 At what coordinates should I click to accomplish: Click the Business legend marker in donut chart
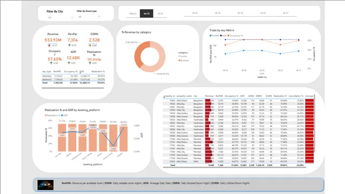click(x=179, y=60)
